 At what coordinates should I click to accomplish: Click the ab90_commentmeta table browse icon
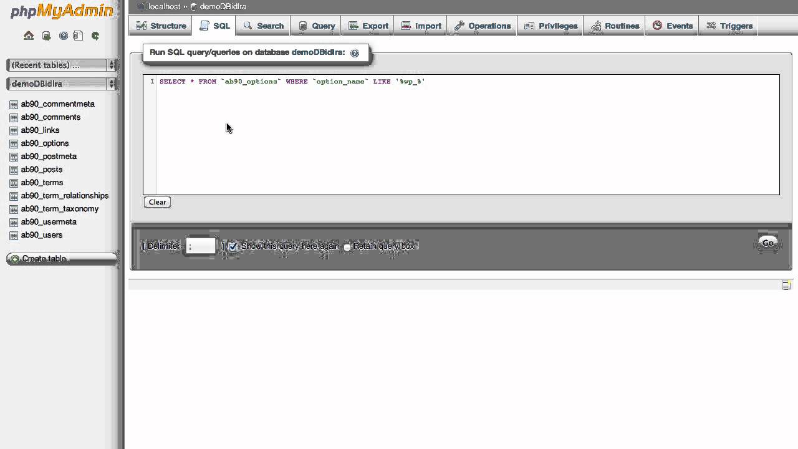point(14,104)
